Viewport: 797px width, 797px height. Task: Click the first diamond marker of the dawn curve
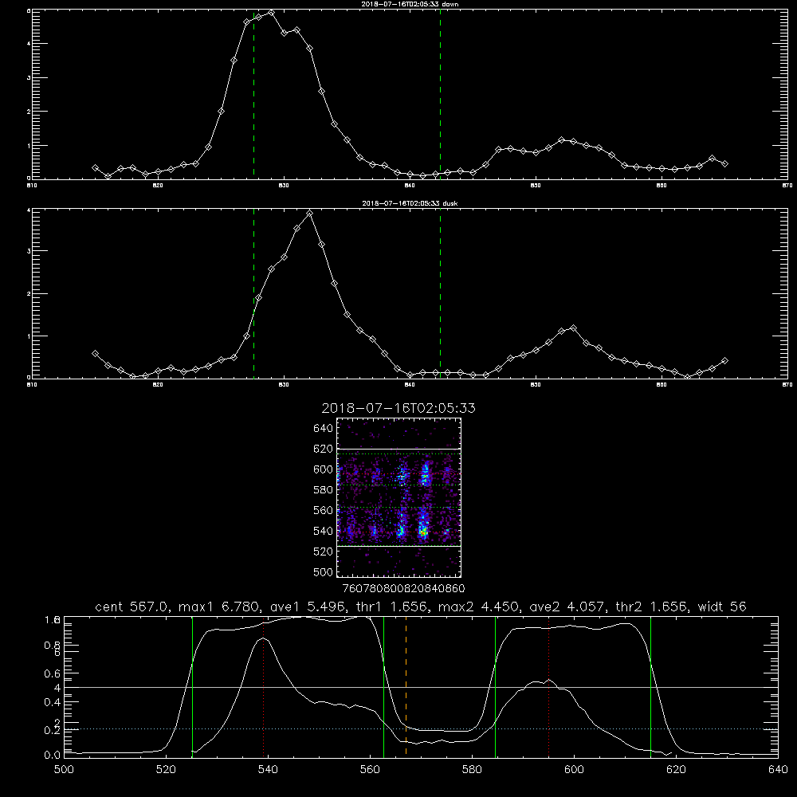click(x=95, y=167)
